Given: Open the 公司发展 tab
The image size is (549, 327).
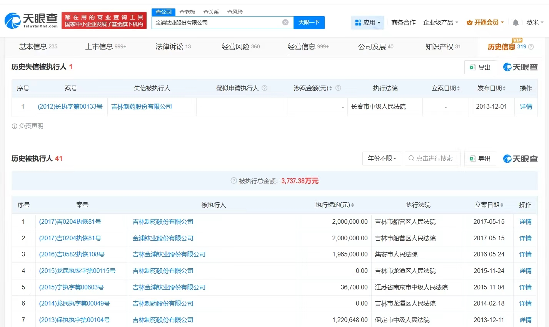Looking at the screenshot, I should [x=376, y=46].
